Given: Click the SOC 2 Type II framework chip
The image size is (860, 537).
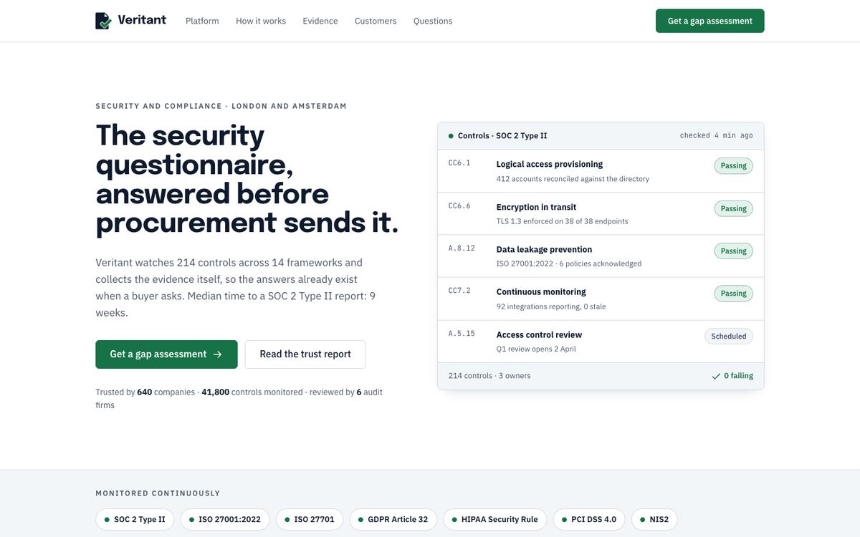Looking at the screenshot, I should (x=135, y=519).
